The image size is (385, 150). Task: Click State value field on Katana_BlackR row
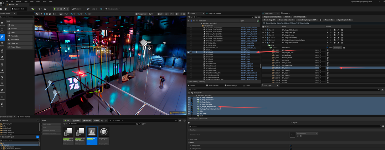[323, 57]
